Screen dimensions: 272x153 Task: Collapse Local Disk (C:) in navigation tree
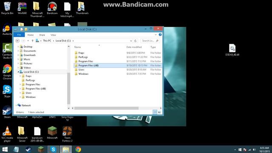pos(18,72)
